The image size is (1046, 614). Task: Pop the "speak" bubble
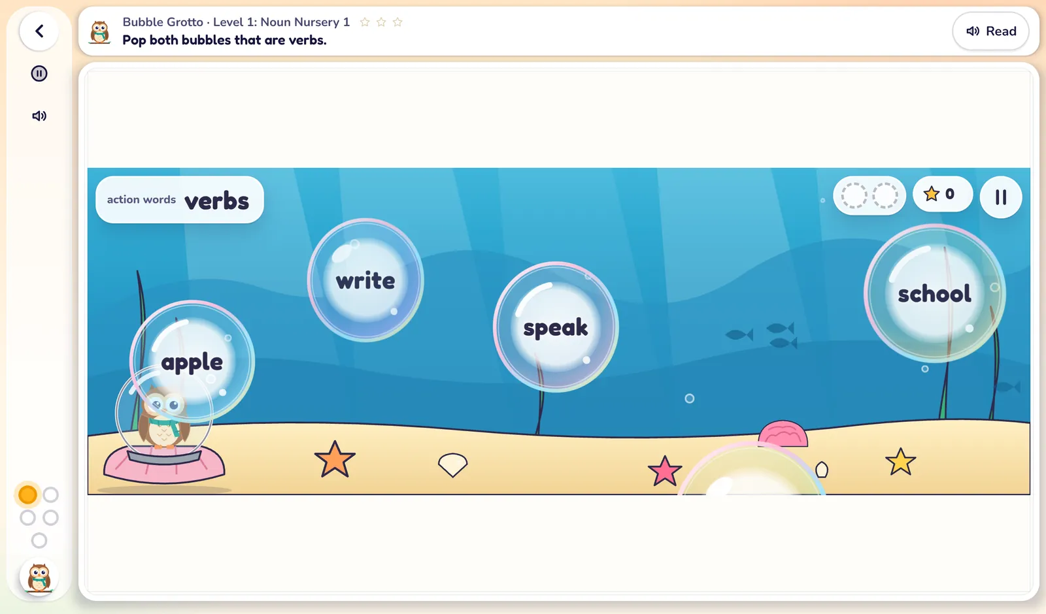point(556,327)
